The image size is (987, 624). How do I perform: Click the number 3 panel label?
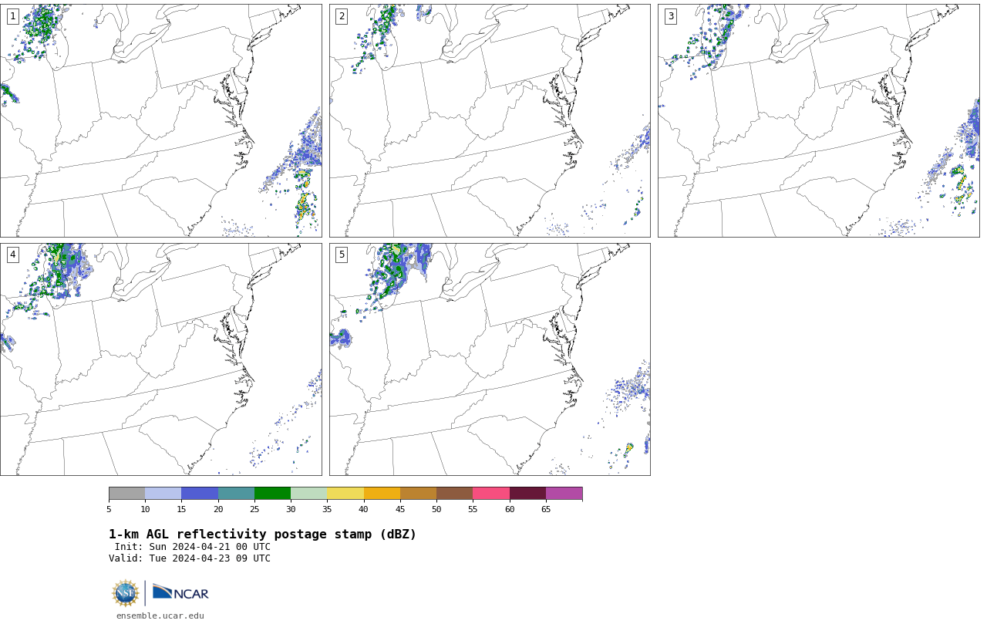pyautogui.click(x=670, y=16)
